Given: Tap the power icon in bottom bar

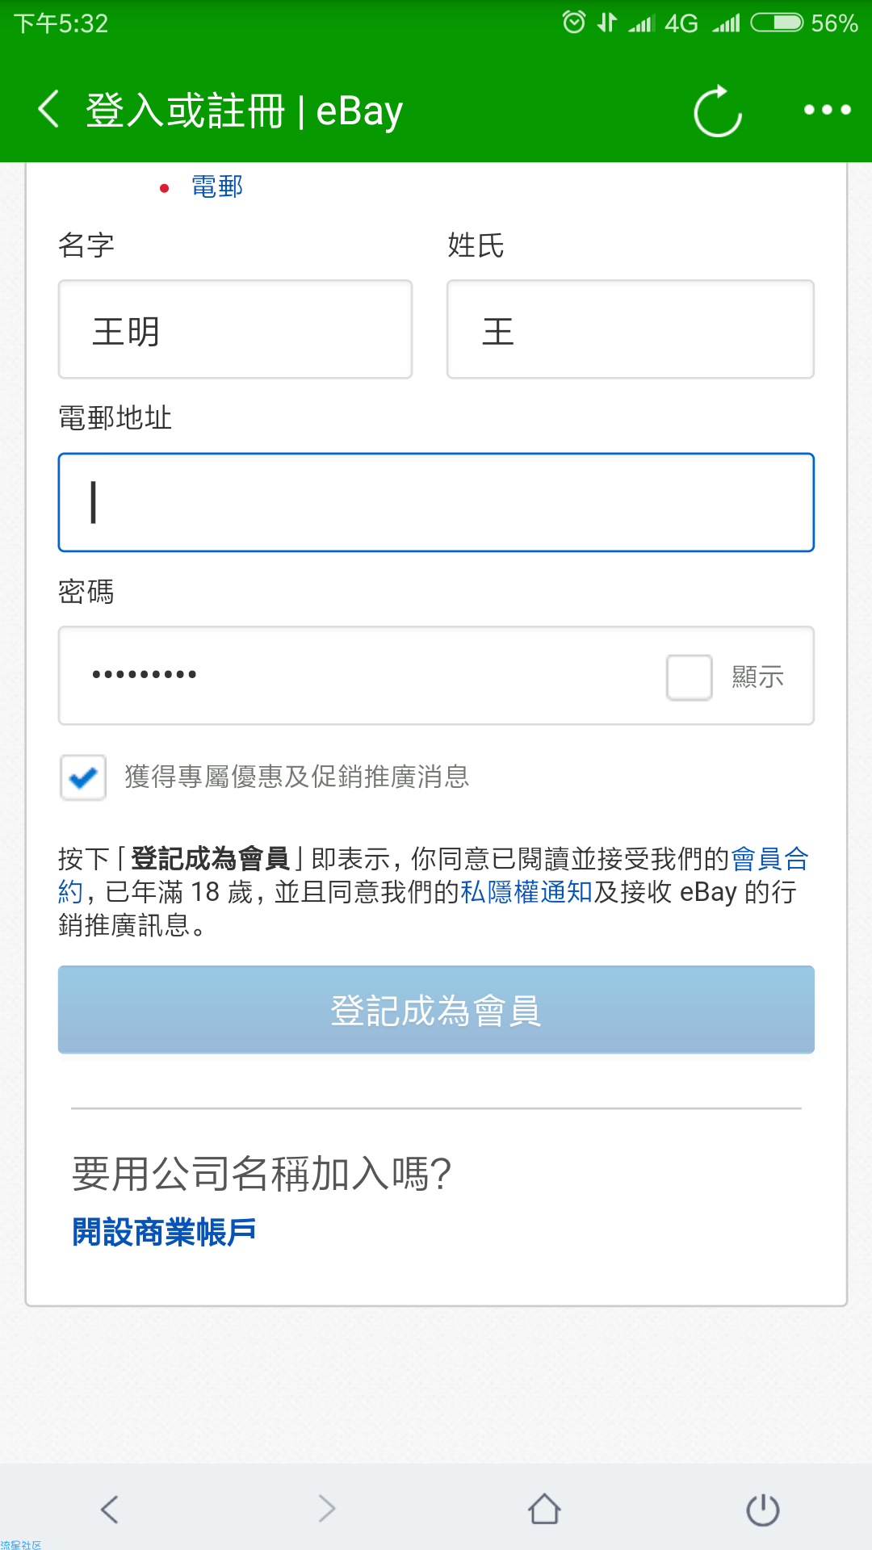Looking at the screenshot, I should [762, 1509].
